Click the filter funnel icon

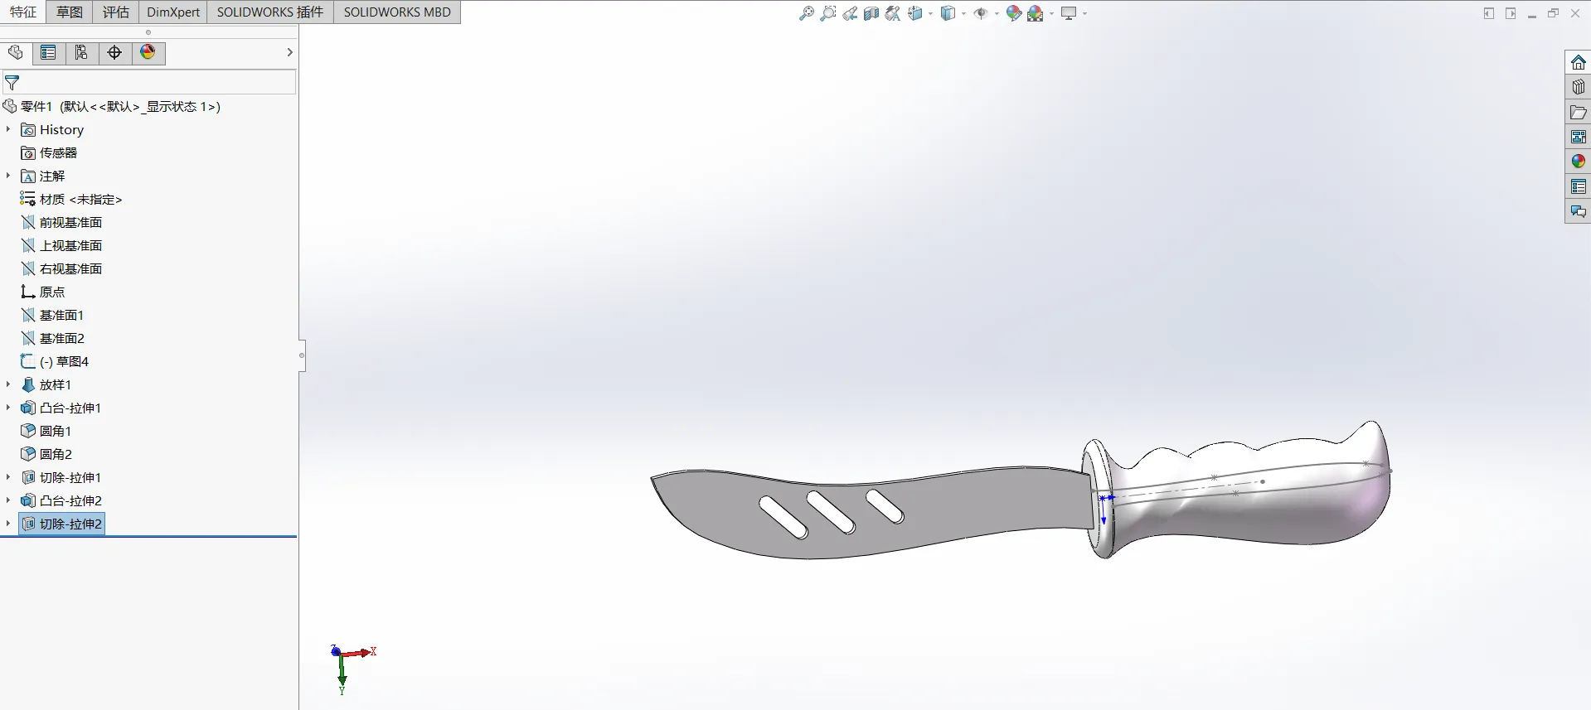tap(12, 83)
